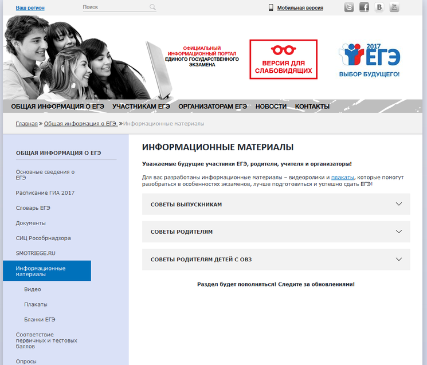Open the VKontakte social icon
The image size is (427, 365).
point(379,7)
